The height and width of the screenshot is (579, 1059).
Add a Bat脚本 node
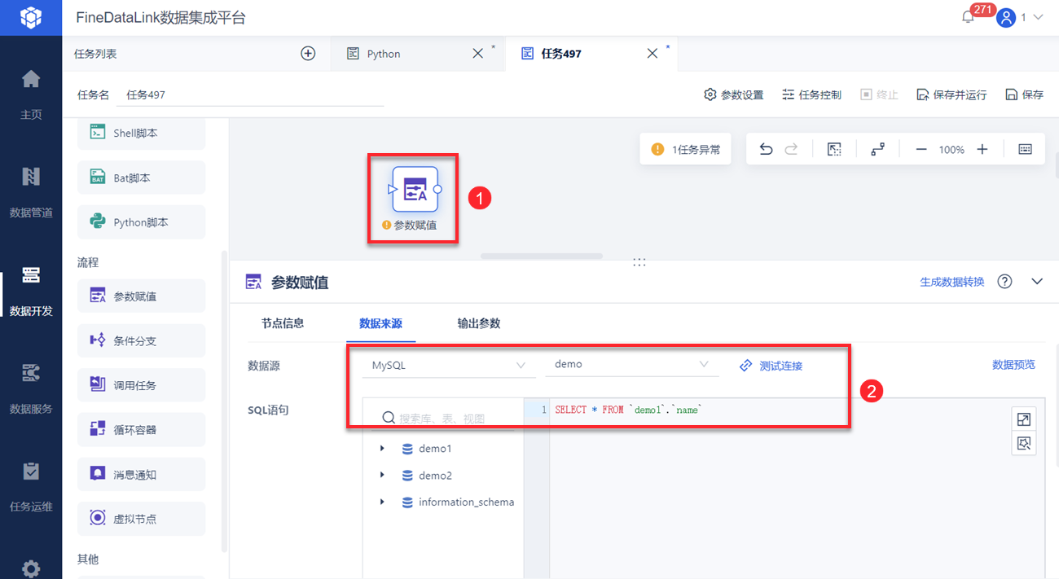click(x=141, y=178)
